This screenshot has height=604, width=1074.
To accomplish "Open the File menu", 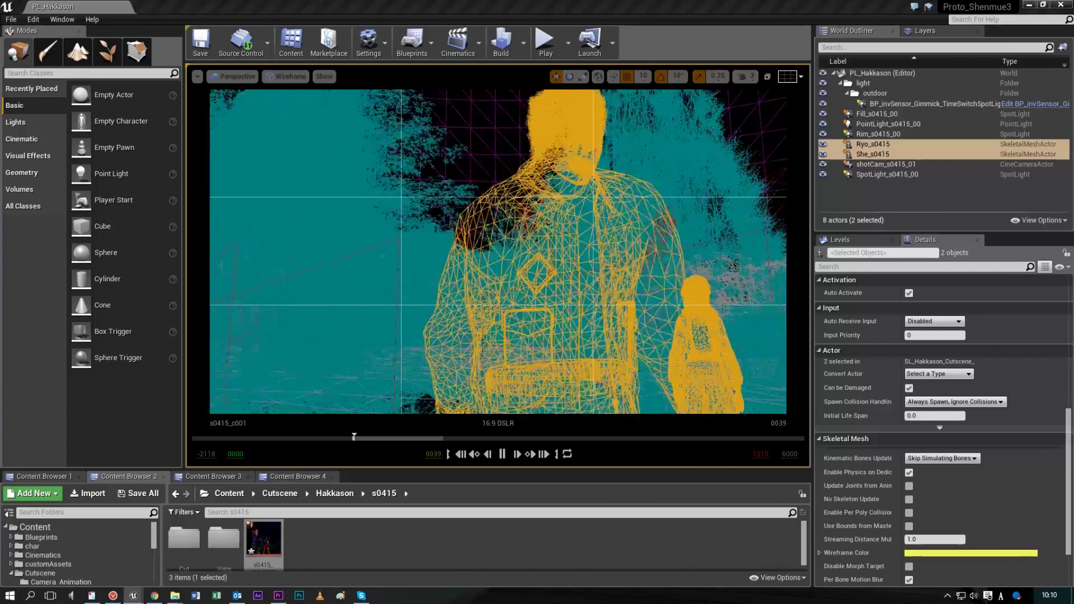I will (11, 19).
